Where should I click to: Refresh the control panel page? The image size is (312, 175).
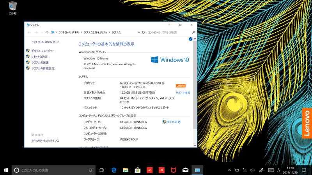143,32
